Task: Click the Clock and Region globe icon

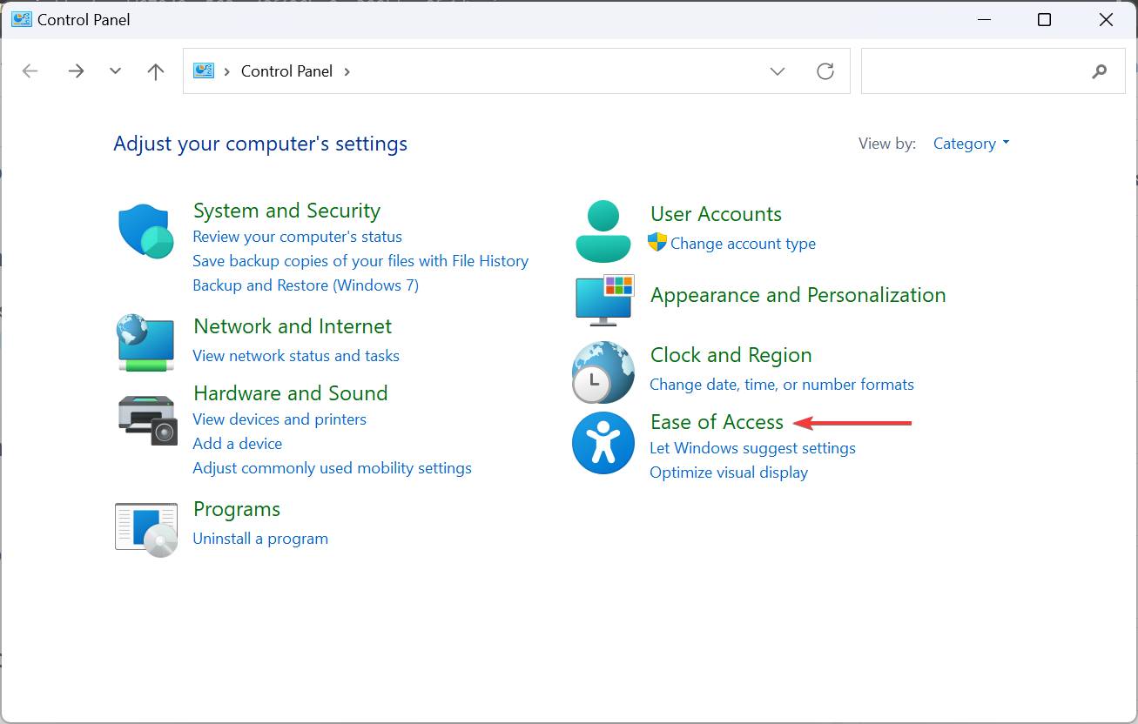Action: click(603, 372)
